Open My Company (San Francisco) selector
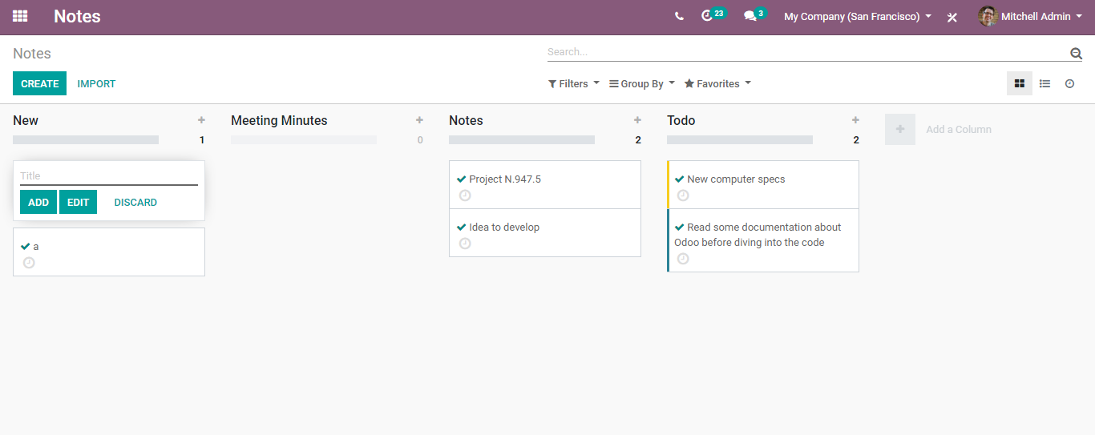The width and height of the screenshot is (1095, 435). click(858, 16)
